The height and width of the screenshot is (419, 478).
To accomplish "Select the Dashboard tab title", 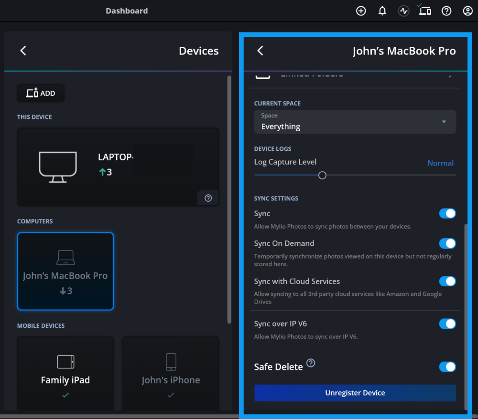I will tap(127, 11).
